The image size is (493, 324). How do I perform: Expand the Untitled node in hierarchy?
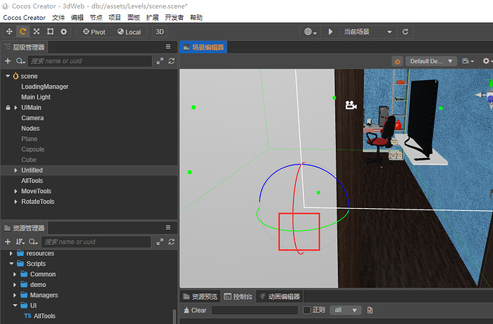(x=16, y=170)
